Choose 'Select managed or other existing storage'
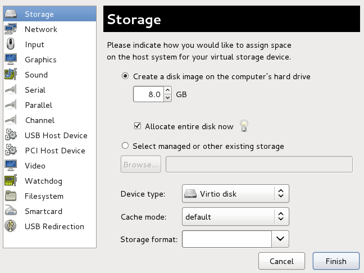Image resolution: width=364 pixels, height=273 pixels. (x=125, y=146)
